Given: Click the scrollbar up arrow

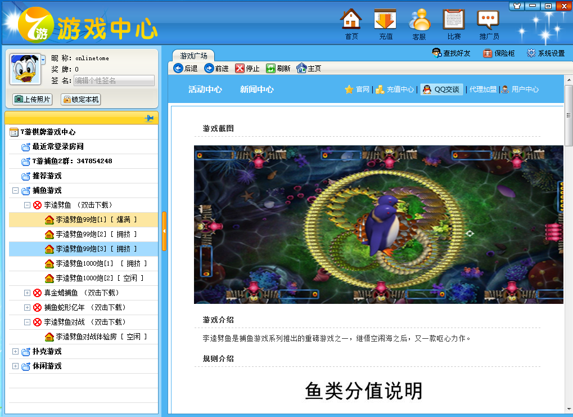Looking at the screenshot, I should pyautogui.click(x=569, y=79).
